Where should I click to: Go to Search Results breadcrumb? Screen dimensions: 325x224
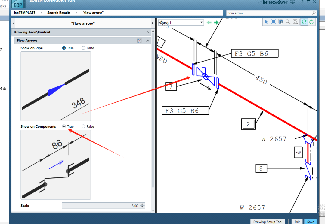tap(59, 13)
